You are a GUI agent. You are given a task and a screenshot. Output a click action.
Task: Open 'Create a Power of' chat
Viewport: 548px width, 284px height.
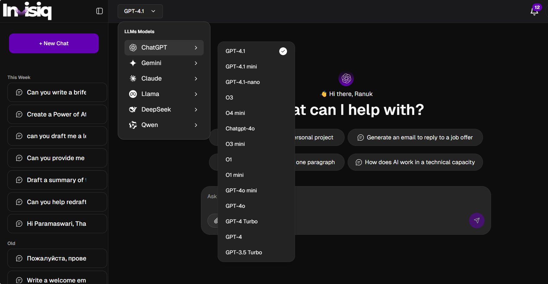pyautogui.click(x=57, y=114)
